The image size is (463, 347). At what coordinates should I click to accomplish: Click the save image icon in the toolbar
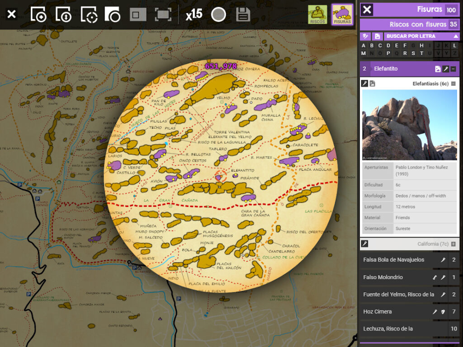coord(243,15)
